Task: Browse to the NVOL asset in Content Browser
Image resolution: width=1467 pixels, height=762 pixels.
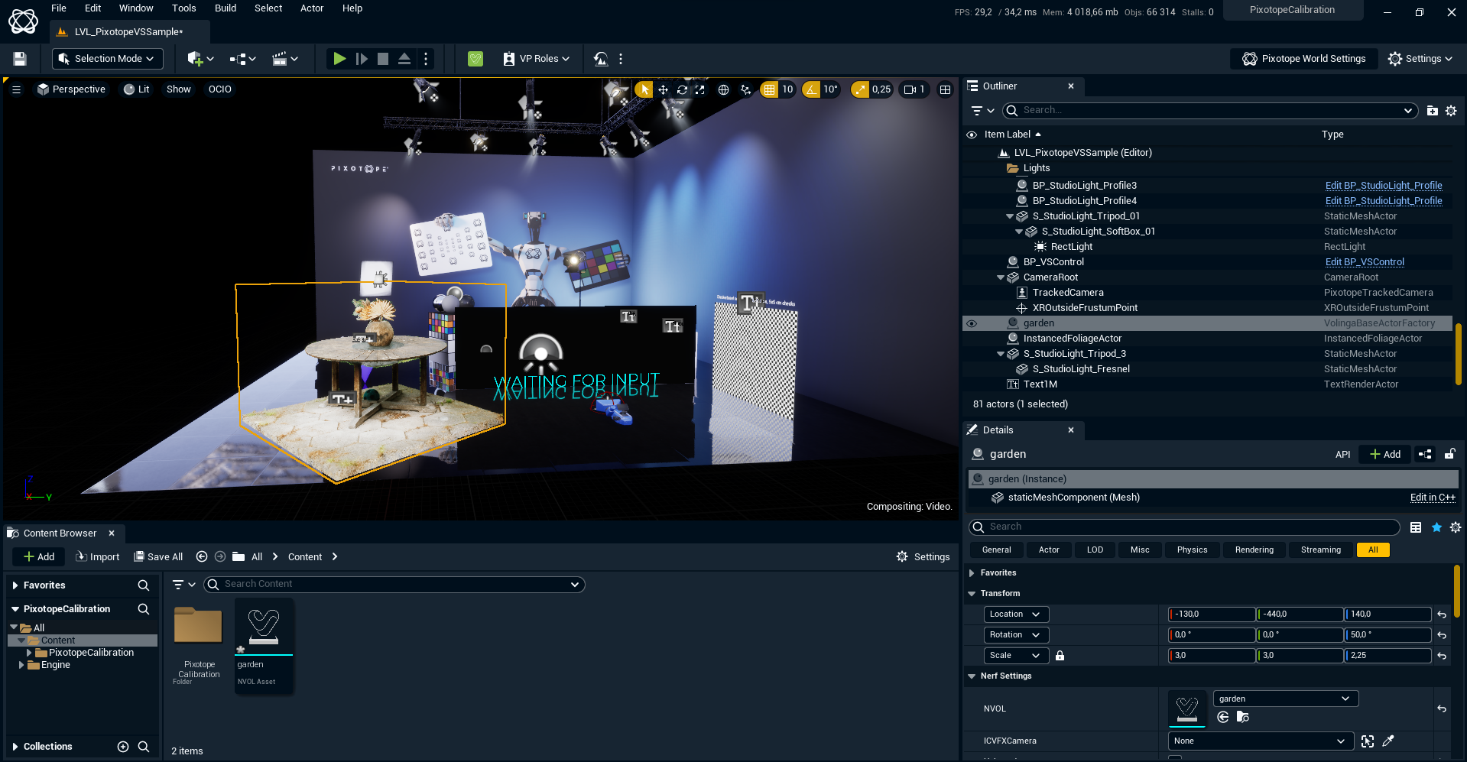Action: click(x=1242, y=717)
